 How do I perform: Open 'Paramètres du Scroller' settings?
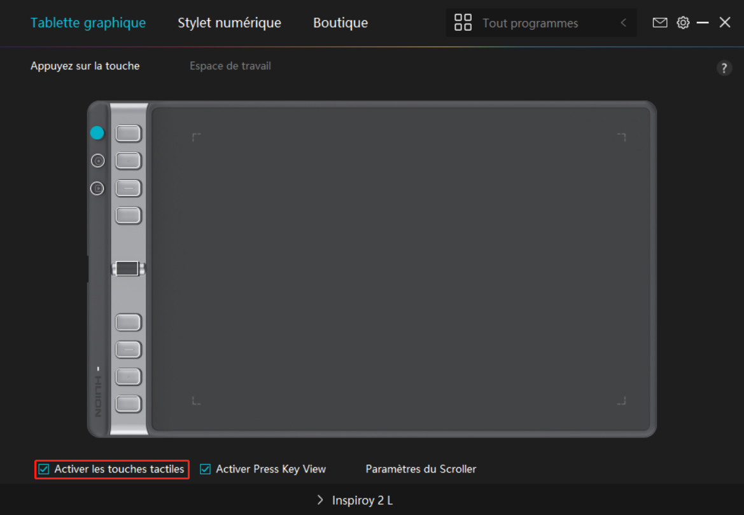[x=421, y=469]
